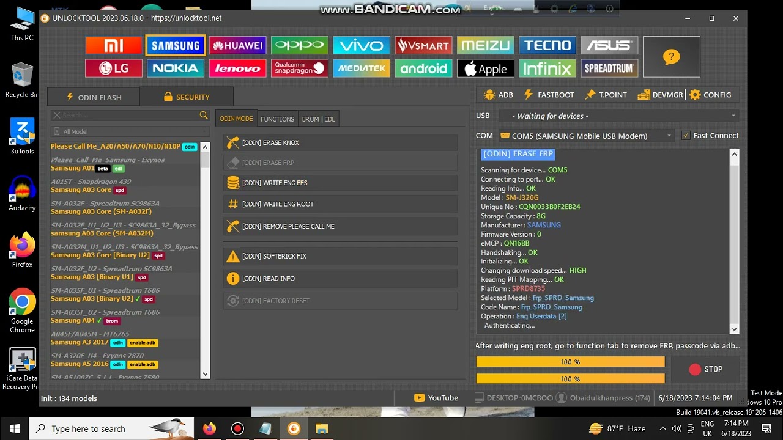Open the FUNCTIONS sub-tab

(x=277, y=119)
